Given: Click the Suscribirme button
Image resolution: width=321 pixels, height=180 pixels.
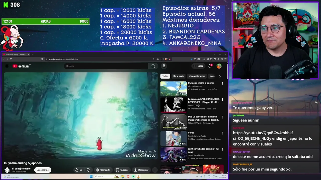Looking at the screenshot, I should pyautogui.click(x=43, y=170).
